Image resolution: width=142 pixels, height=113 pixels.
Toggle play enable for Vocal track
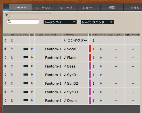click(x=32, y=49)
